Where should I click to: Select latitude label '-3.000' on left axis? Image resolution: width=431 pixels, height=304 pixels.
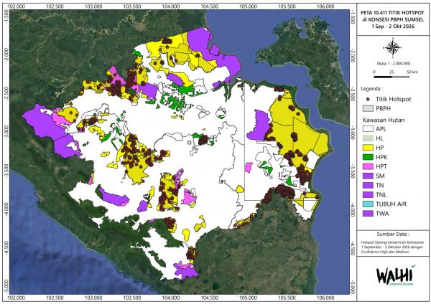click(x=6, y=133)
